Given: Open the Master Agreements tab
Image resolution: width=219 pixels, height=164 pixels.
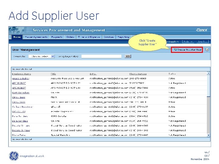Looking at the screenshot, I should coord(36,37).
